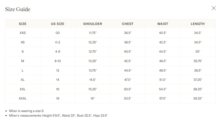
Task: Click the SHOULDER column header
Action: pos(93,24)
